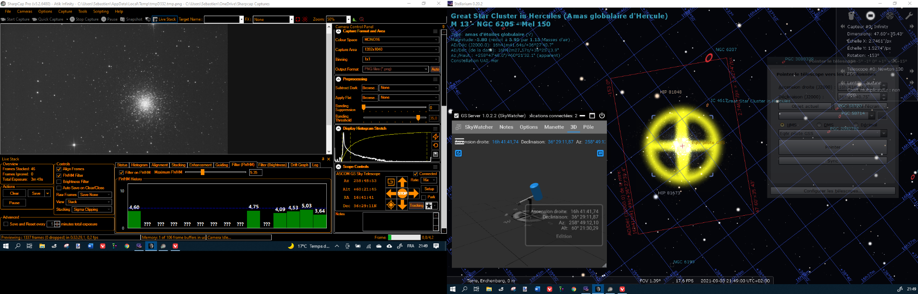918x294 pixels.
Task: Click spiral search icon in Scope Controls
Action: click(391, 182)
